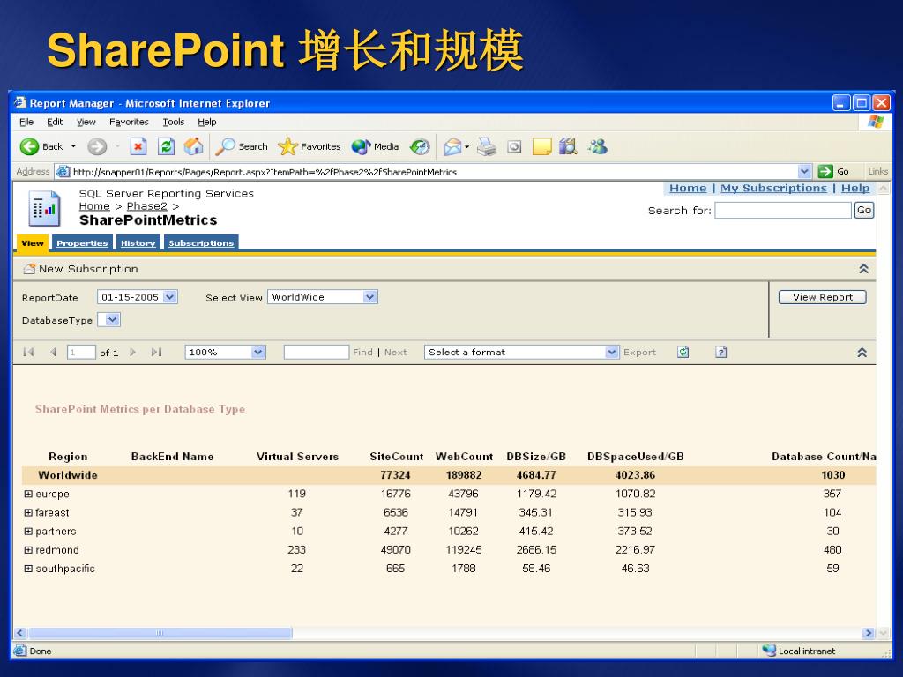Open the browser Home page icon
This screenshot has width=903, height=677.
(x=193, y=147)
